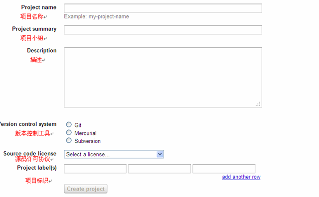The image size is (319, 197).
Task: Follow the add another row link
Action: point(241,177)
